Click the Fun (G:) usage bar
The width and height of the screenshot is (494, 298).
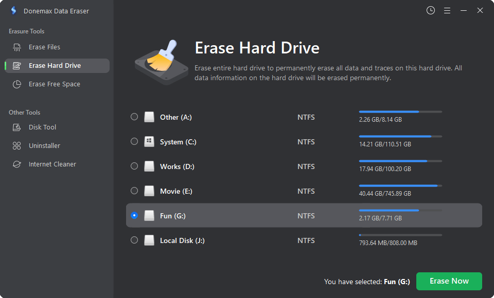pyautogui.click(x=400, y=210)
